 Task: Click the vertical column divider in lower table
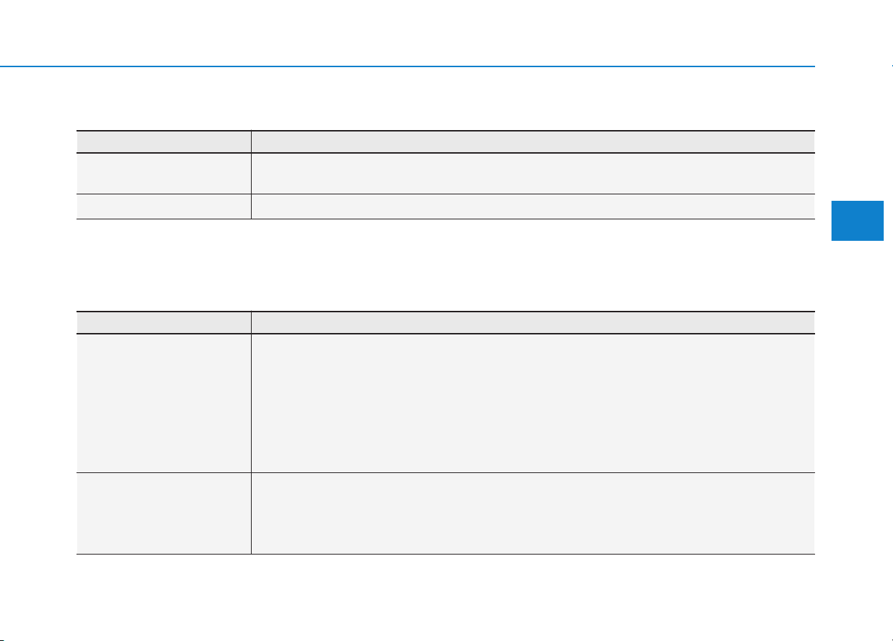(x=251, y=432)
